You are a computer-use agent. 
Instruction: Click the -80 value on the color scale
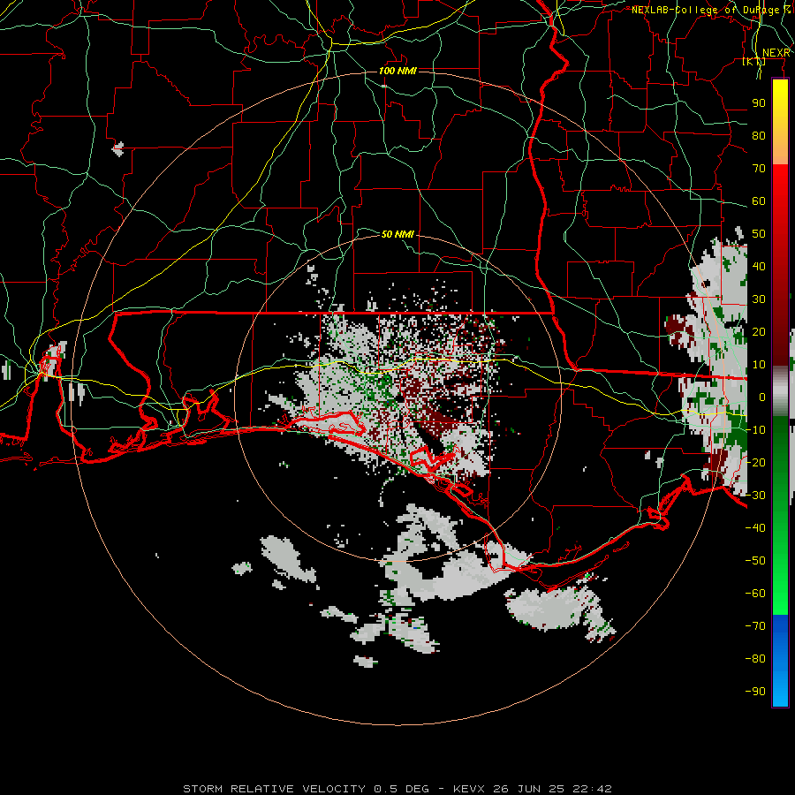pyautogui.click(x=755, y=659)
